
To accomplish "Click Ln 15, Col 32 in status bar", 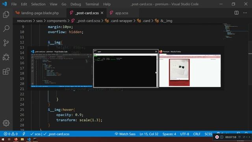I will click(x=149, y=134).
